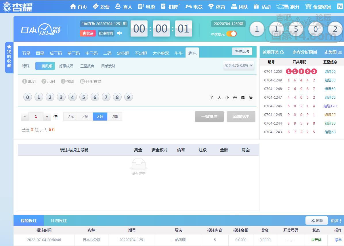Switch to the 计划投注 tab
The image size is (344, 246).
(x=59, y=221)
